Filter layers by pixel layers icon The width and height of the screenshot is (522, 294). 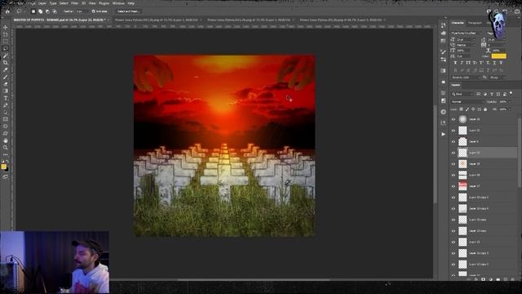[479, 94]
